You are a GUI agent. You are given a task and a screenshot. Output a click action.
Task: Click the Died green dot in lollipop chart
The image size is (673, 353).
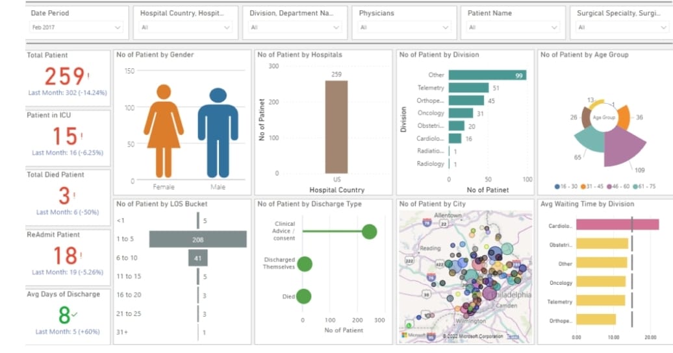click(x=303, y=297)
